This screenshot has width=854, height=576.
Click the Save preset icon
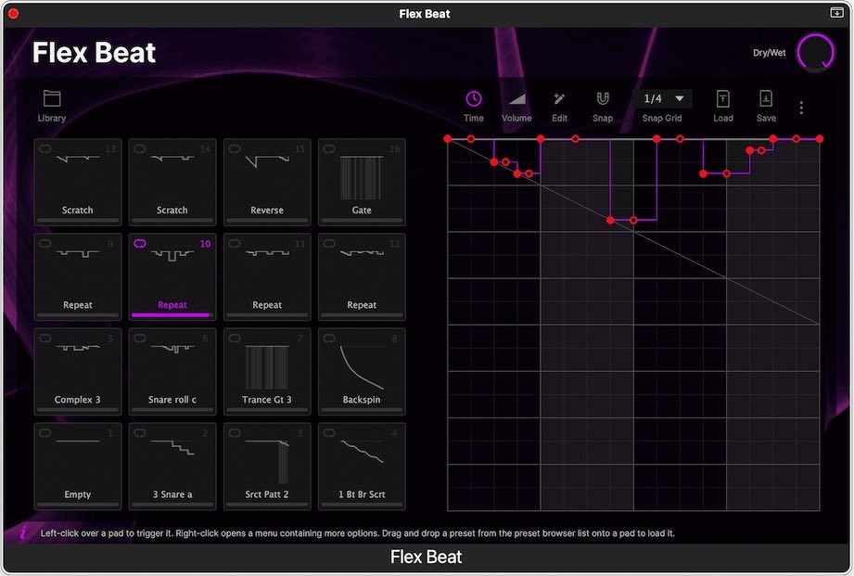coord(765,98)
